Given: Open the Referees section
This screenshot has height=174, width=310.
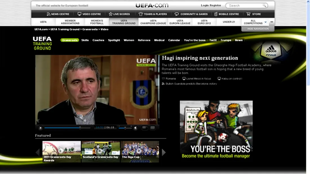Looking at the screenshot, I should [x=144, y=40].
